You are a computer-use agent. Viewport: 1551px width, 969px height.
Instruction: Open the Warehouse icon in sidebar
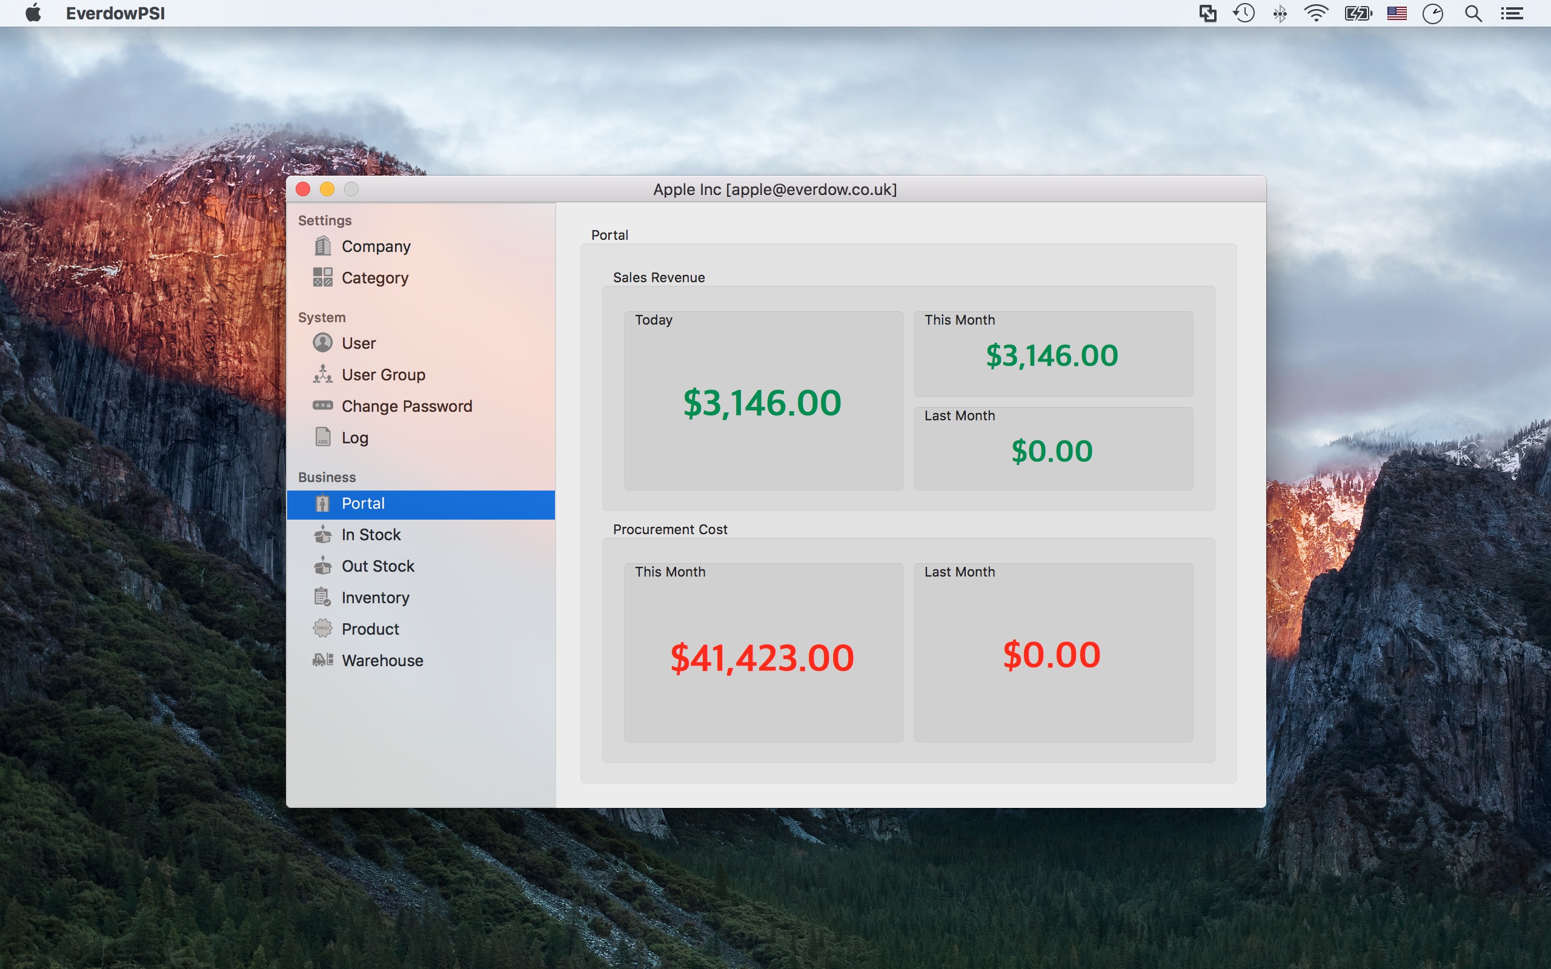(322, 660)
